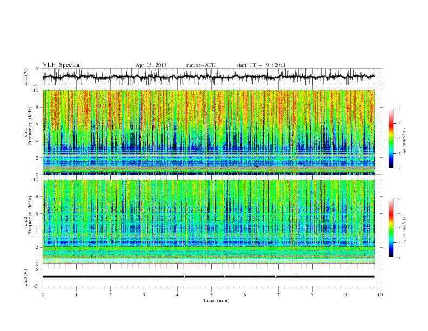Click time-axis tick label 9
428x331 pixels.
pos(346,295)
